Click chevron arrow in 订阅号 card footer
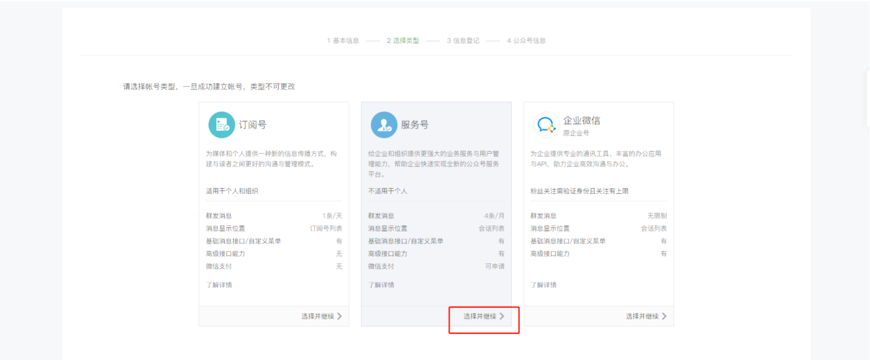Screen dimensions: 870x360 pos(340,316)
